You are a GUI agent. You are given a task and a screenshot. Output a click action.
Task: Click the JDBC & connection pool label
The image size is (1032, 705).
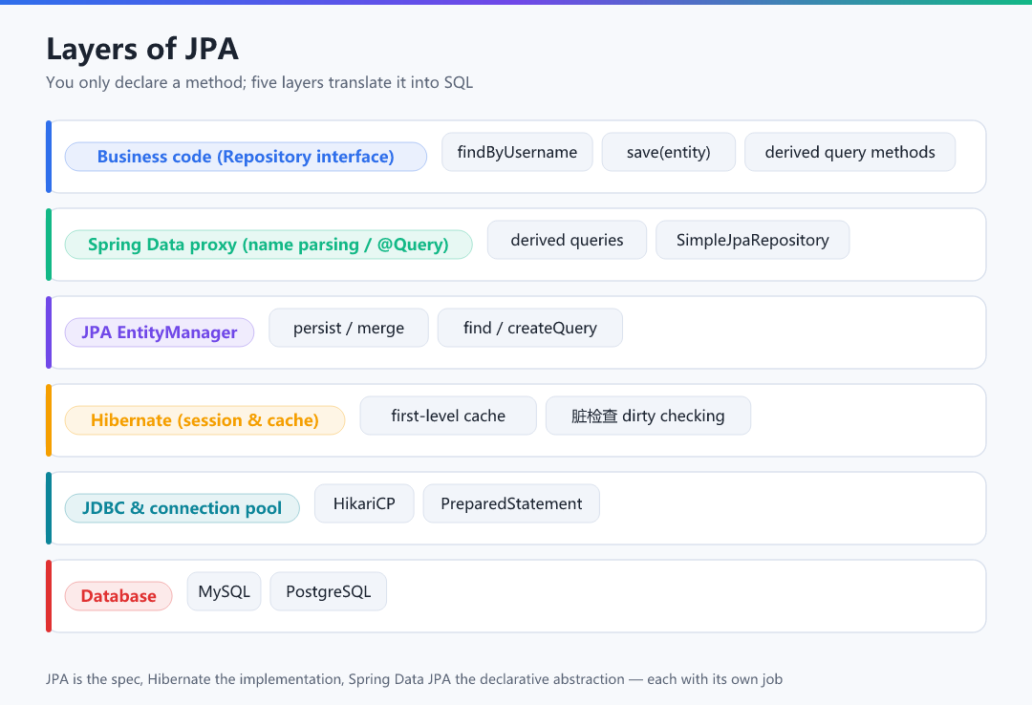pyautogui.click(x=182, y=508)
